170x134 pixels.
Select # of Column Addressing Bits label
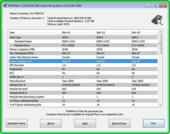25,105
